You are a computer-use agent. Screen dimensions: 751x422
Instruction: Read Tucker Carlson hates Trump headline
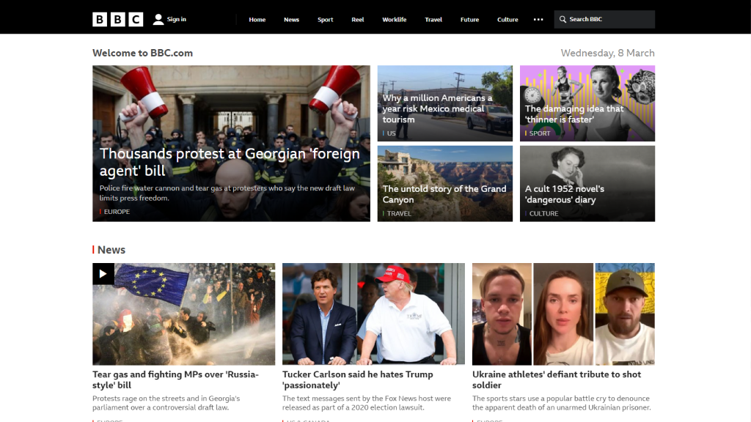357,380
